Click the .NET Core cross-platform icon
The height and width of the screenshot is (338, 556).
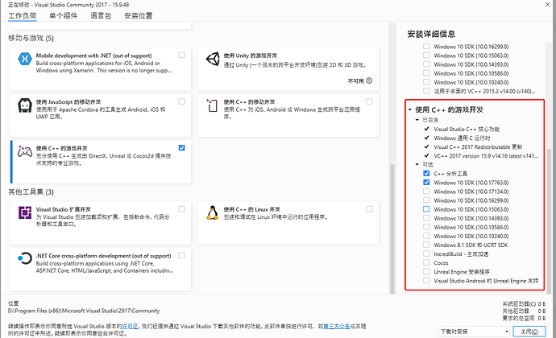tap(25, 258)
